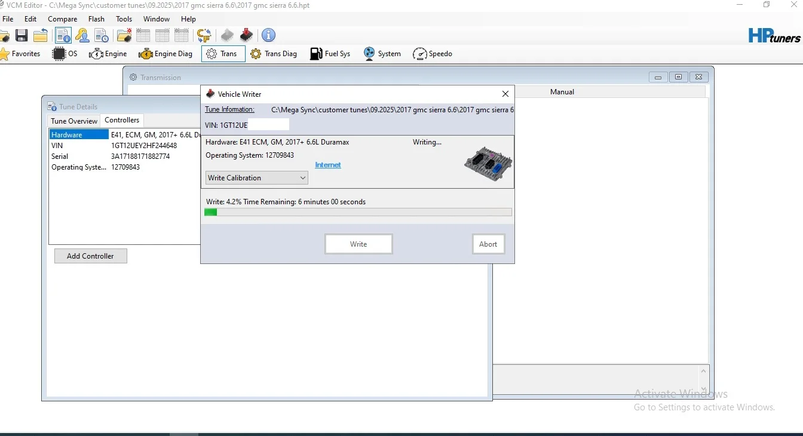Viewport: 803px width, 436px height.
Task: Open the Speedo gauge section
Action: [x=433, y=54]
